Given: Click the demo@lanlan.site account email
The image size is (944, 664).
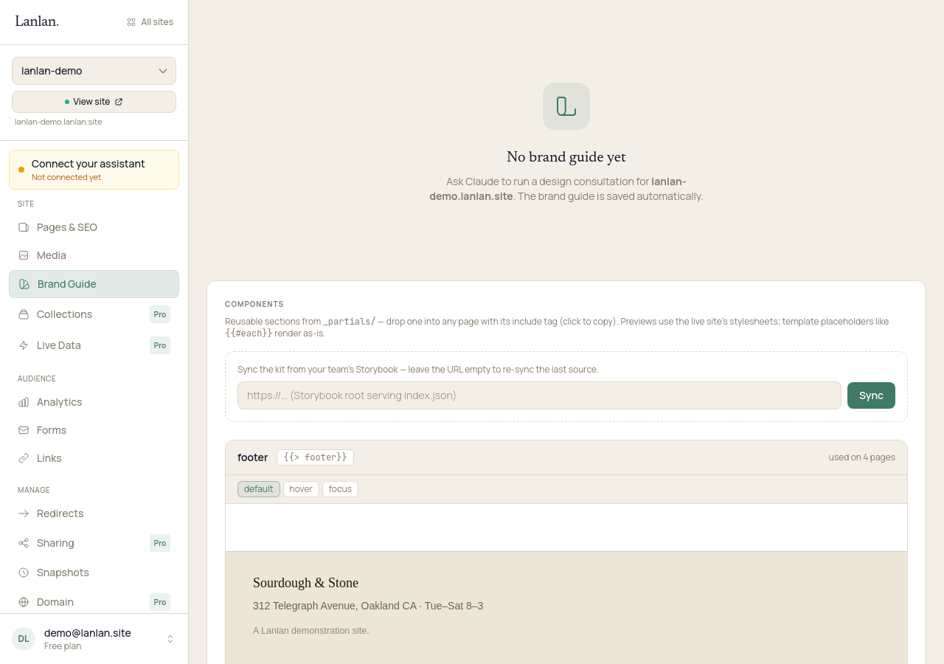Looking at the screenshot, I should tap(88, 633).
